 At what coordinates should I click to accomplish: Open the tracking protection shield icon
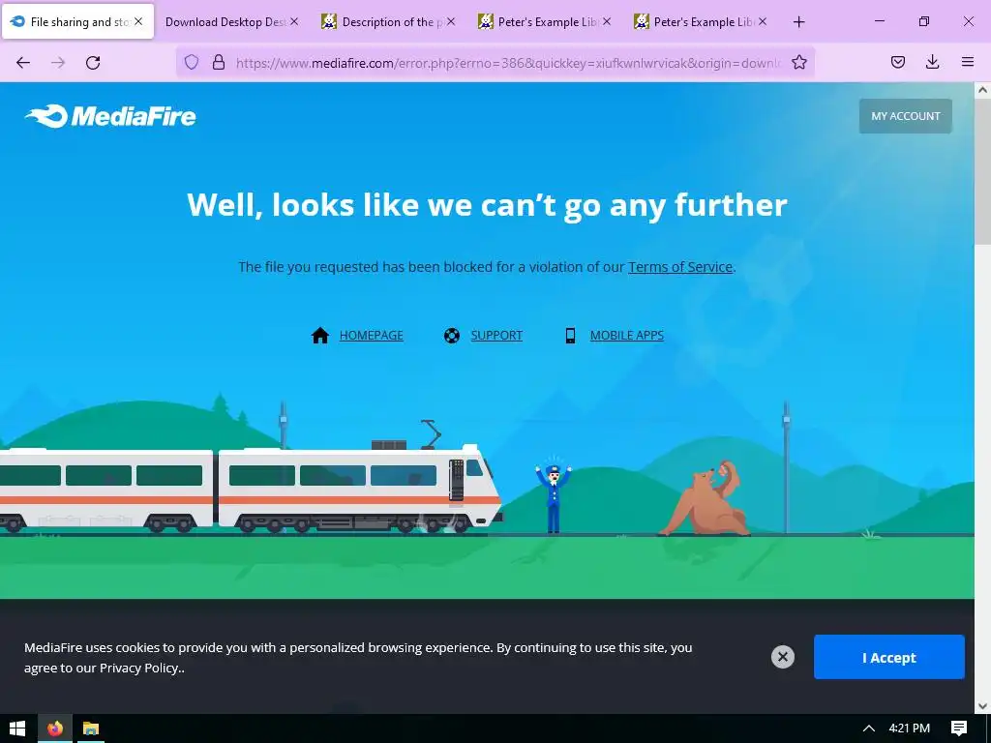point(192,62)
